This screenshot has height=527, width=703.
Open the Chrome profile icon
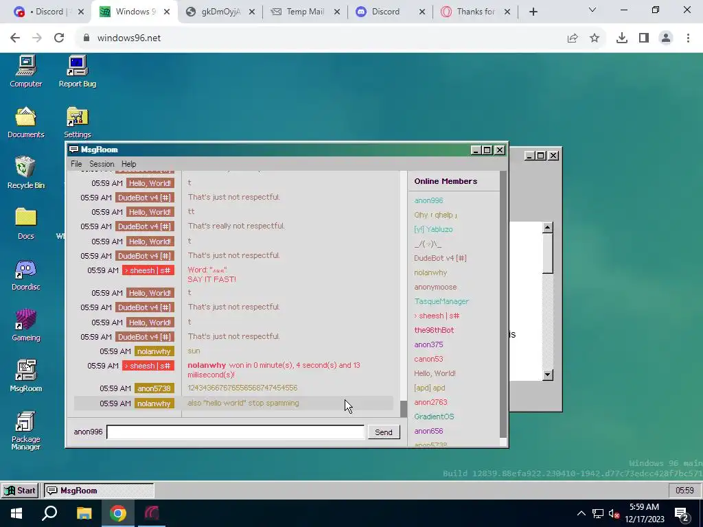pos(666,38)
